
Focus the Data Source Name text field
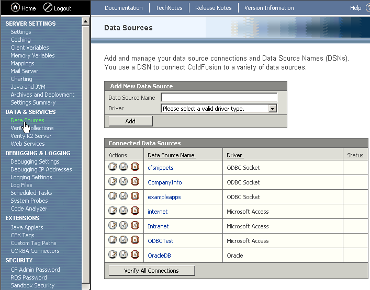219,98
